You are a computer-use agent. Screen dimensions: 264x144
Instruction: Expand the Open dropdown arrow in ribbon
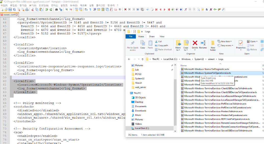[x=257, y=42]
